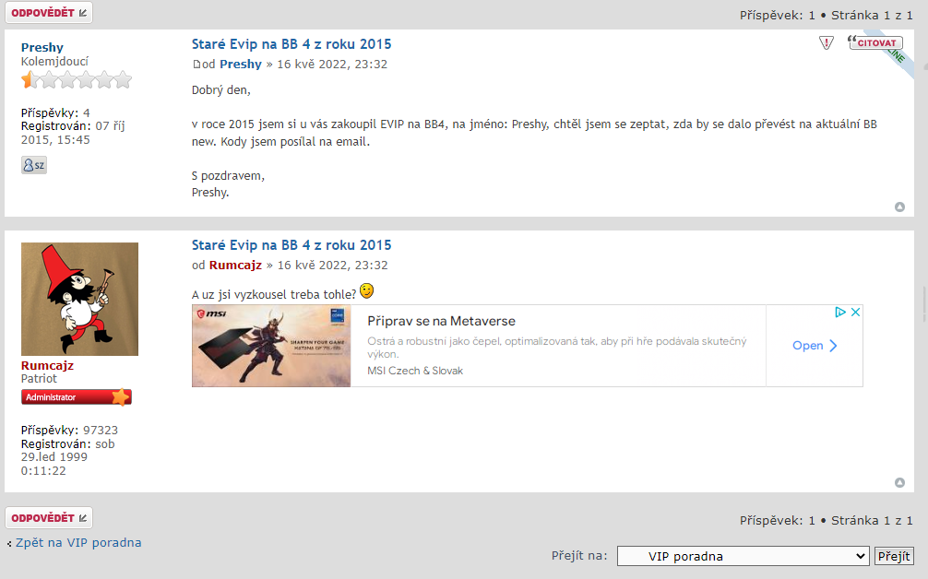This screenshot has height=579, width=928.
Task: Click the report post exclamation icon
Action: pos(827,43)
